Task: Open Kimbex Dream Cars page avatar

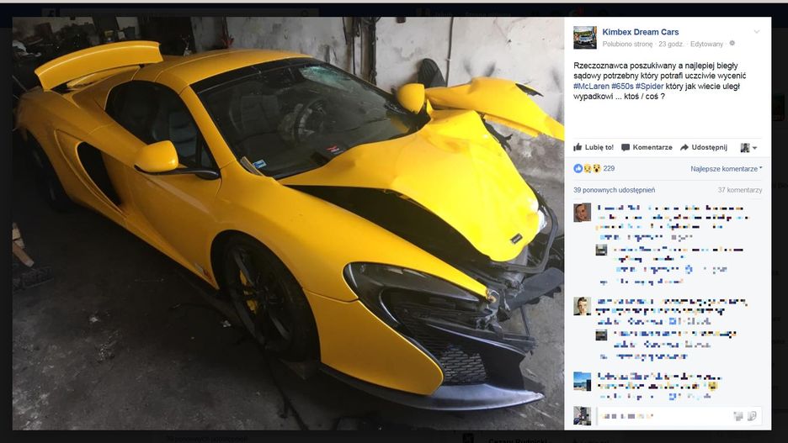Action: tap(585, 38)
